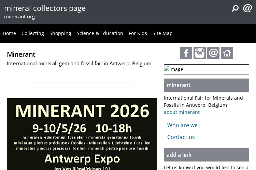256x170 pixels.
Task: Click the Minerant 2026 poster image
Action: point(82,134)
